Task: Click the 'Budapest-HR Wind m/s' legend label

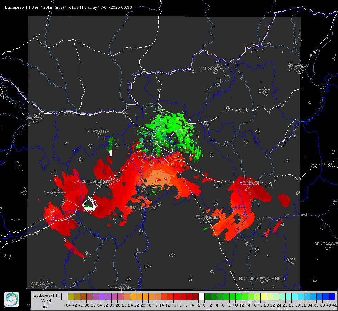Action: pyautogui.click(x=46, y=301)
